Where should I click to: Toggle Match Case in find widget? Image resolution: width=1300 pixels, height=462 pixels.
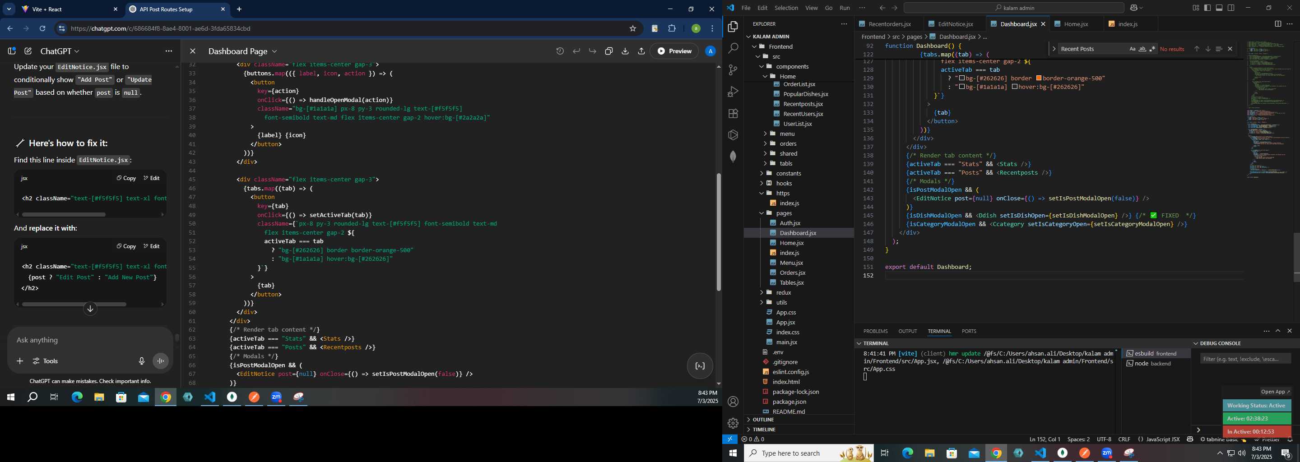pos(1133,49)
